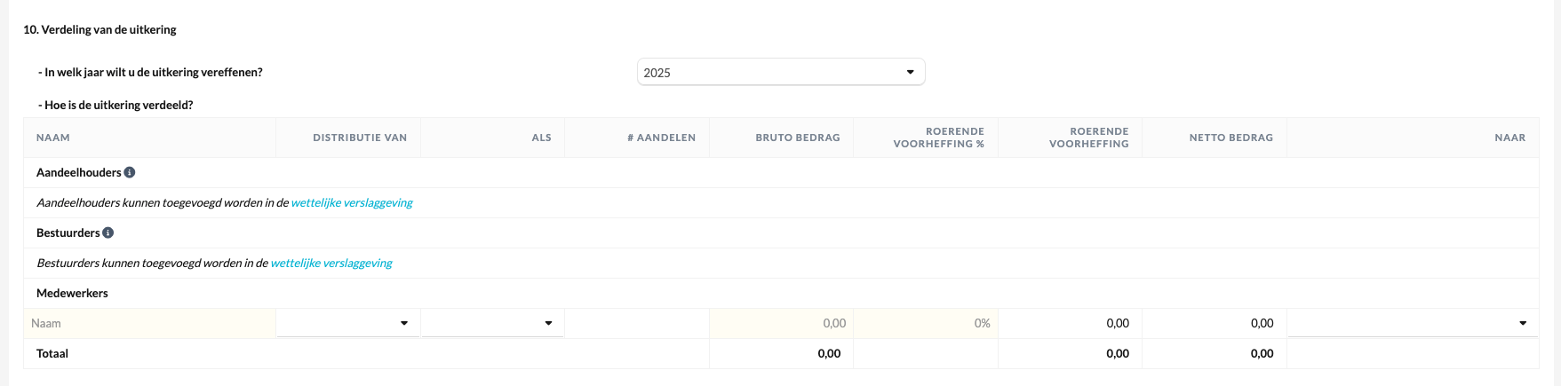Expand the Als dropdown in Medewerkers row

click(x=492, y=323)
